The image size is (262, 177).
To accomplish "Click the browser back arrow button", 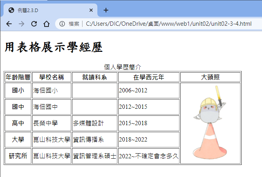I will click(x=9, y=24).
